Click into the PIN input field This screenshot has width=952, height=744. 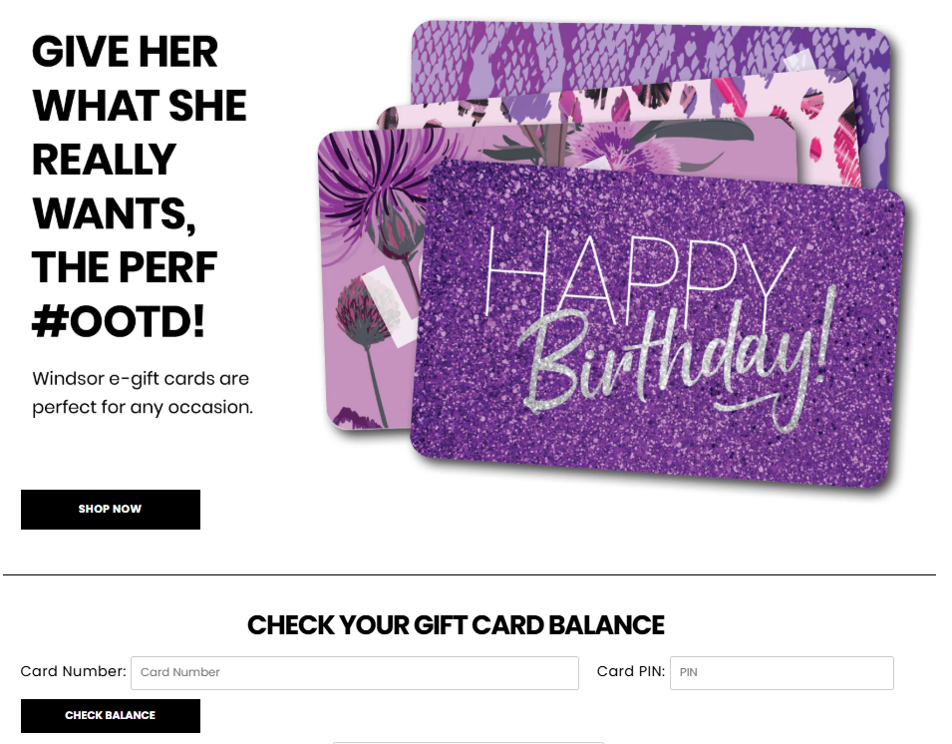[782, 672]
